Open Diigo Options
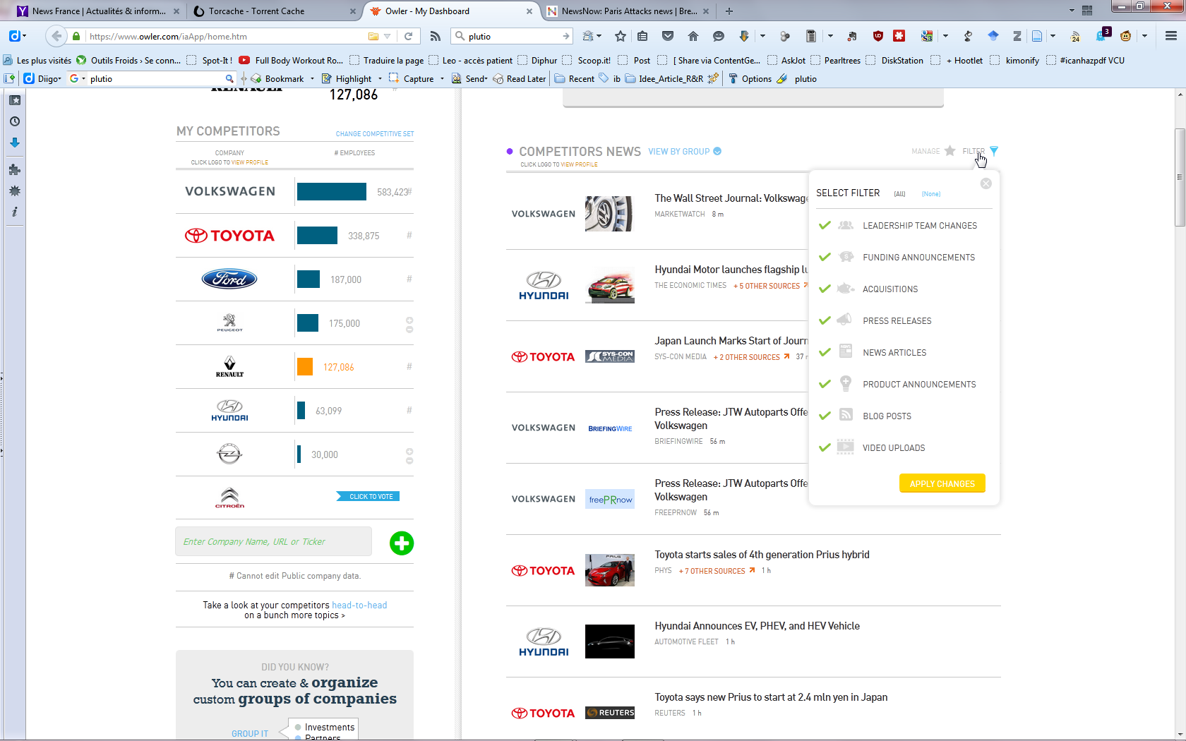The image size is (1186, 741). pos(750,79)
